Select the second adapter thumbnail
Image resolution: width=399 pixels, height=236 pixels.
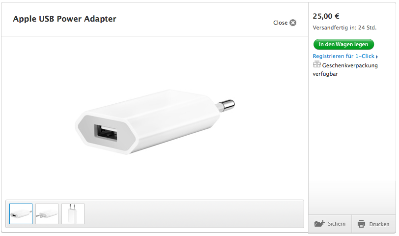pos(47,214)
